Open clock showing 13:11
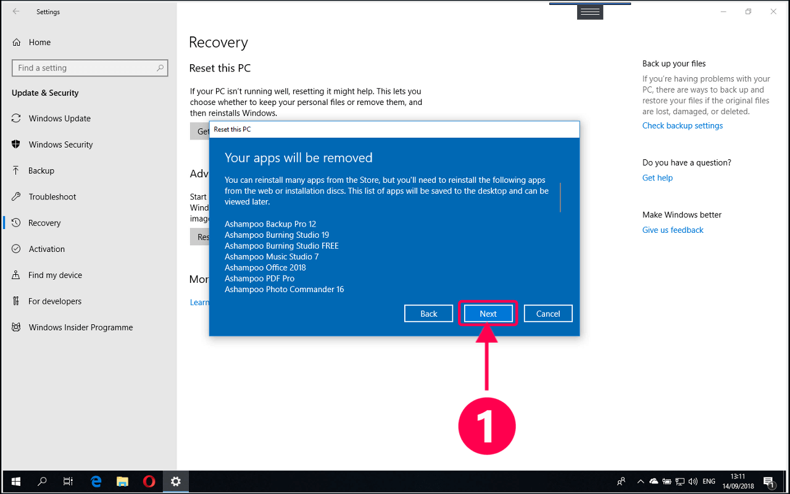The width and height of the screenshot is (790, 494). [739, 482]
